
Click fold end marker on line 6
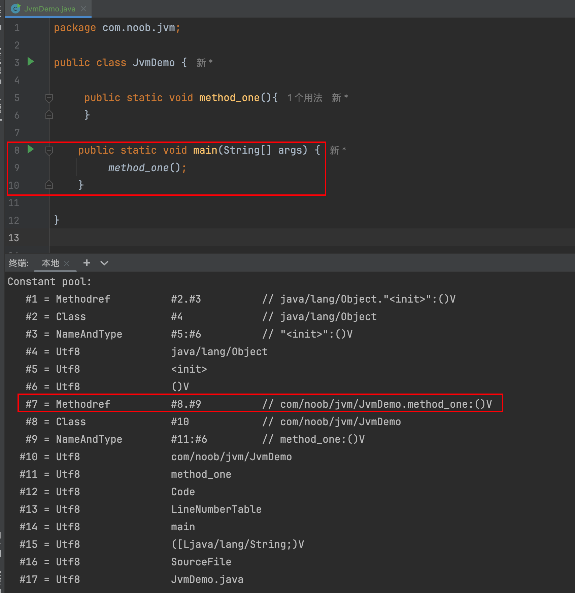click(x=49, y=115)
